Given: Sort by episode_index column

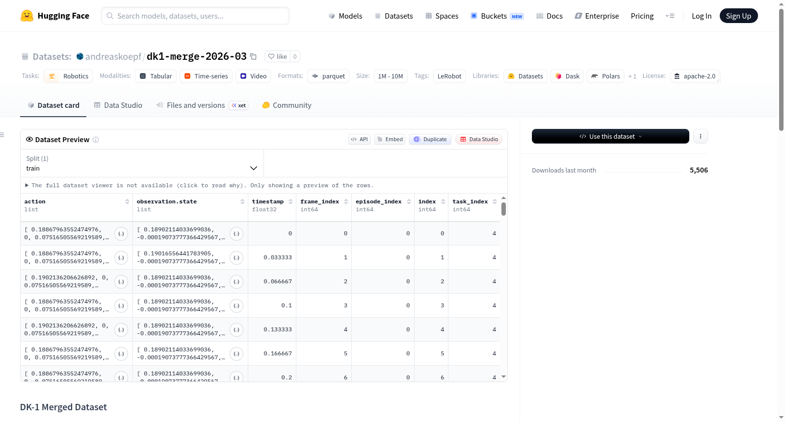Looking at the screenshot, I should [x=409, y=201].
